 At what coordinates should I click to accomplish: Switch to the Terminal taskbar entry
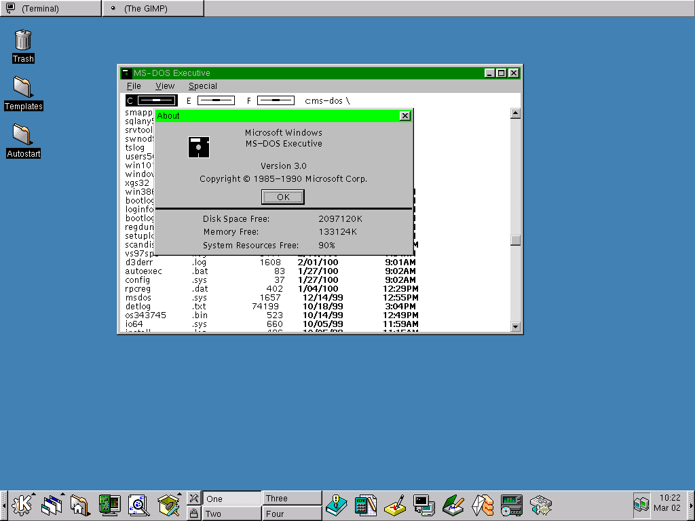[x=51, y=8]
